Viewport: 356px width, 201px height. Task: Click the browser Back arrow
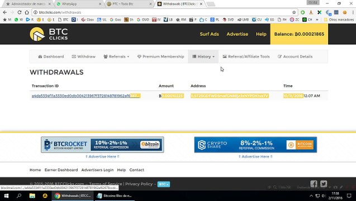tap(5, 12)
